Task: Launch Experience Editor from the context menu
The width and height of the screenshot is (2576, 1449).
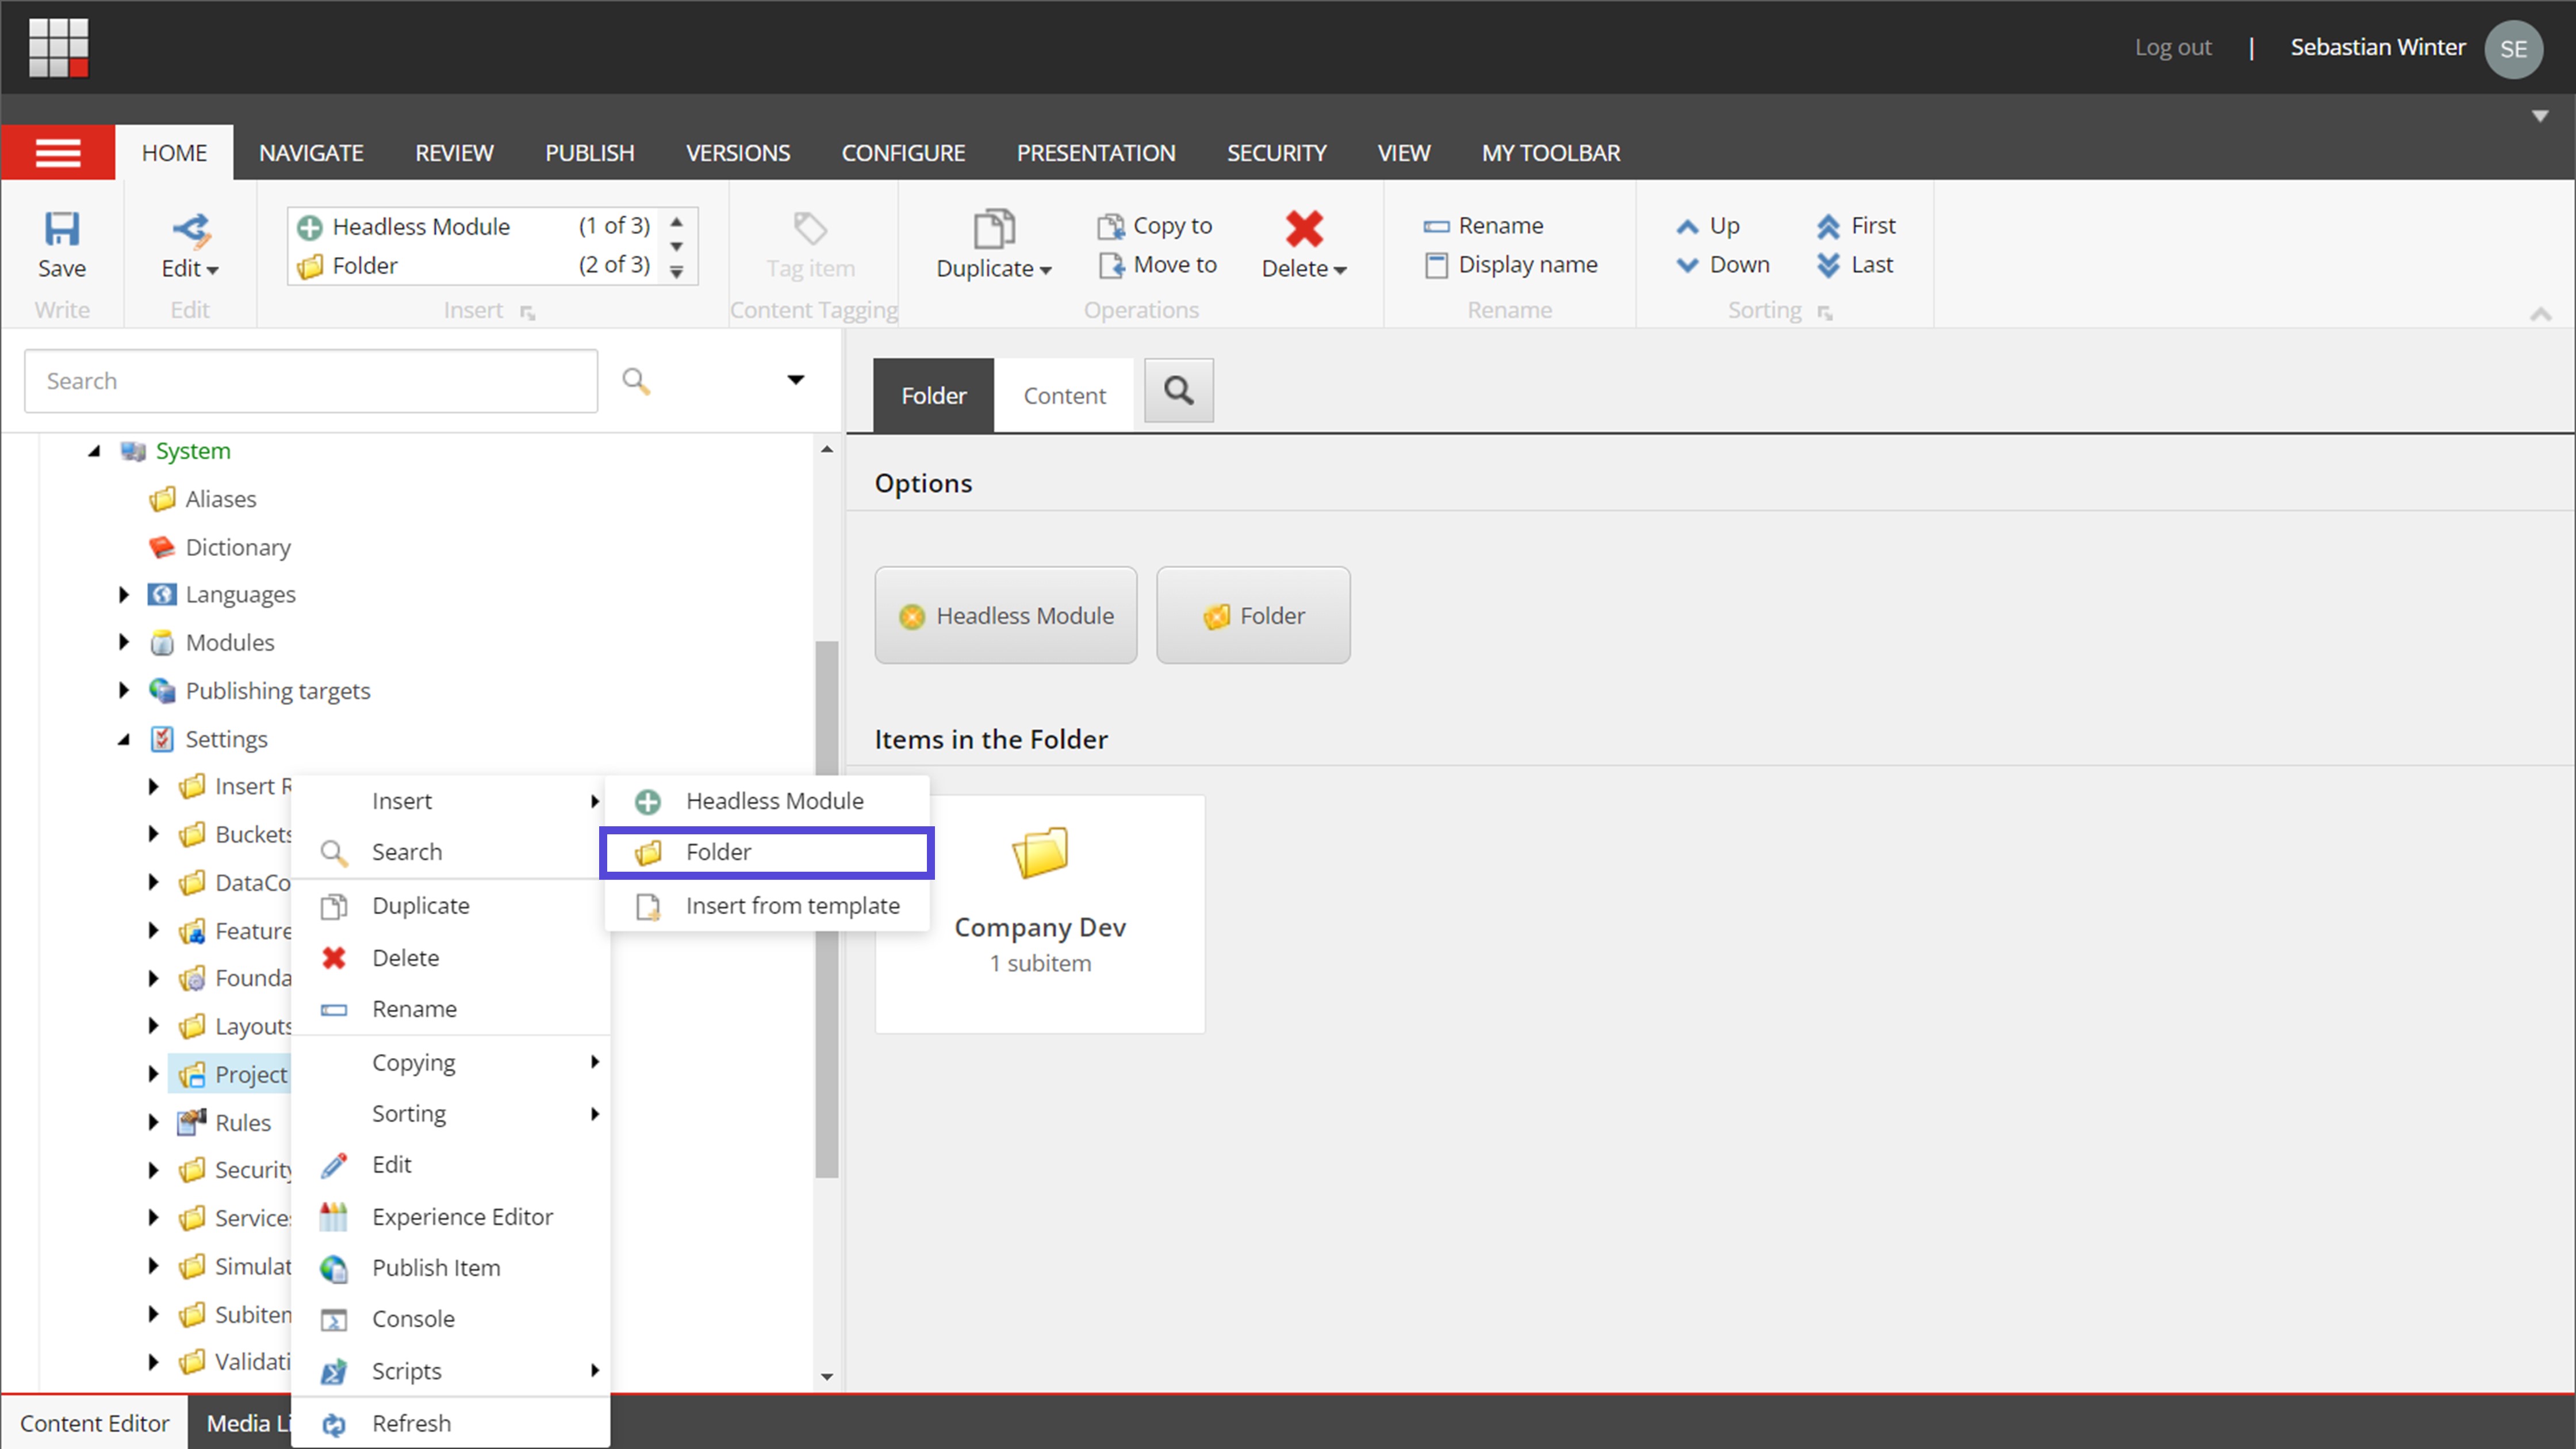Action: [462, 1216]
